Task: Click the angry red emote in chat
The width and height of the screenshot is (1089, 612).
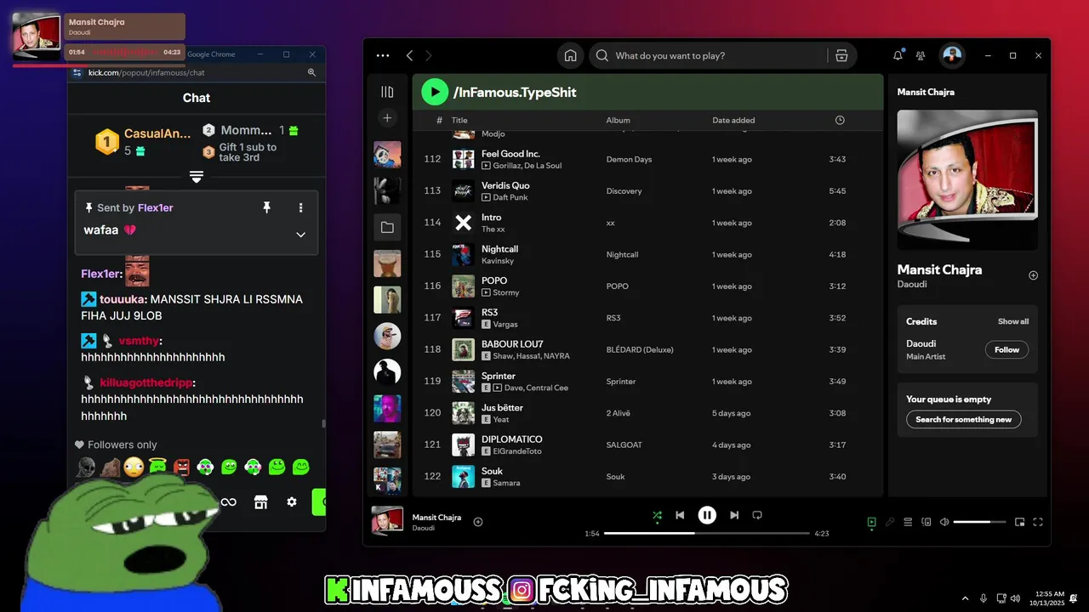Action: tap(181, 467)
